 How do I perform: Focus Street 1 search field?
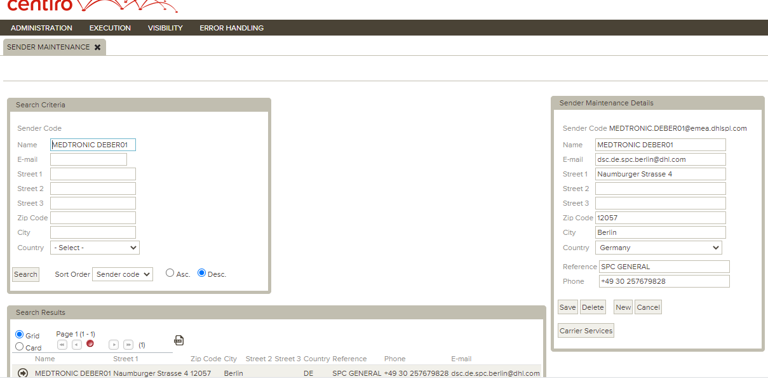coord(93,174)
